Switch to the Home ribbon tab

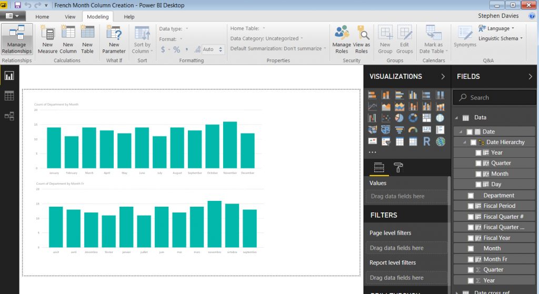pyautogui.click(x=42, y=17)
